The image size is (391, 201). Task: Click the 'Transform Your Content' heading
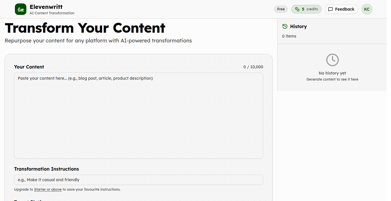(x=85, y=28)
